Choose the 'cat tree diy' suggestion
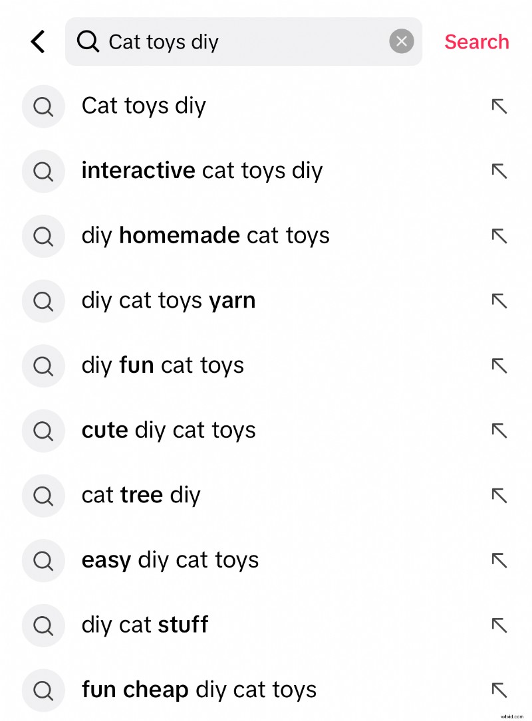The width and height of the screenshot is (532, 721). (x=140, y=495)
